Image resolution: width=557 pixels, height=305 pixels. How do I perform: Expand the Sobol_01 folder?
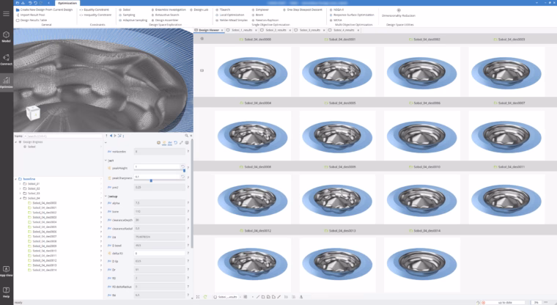[x=21, y=184]
